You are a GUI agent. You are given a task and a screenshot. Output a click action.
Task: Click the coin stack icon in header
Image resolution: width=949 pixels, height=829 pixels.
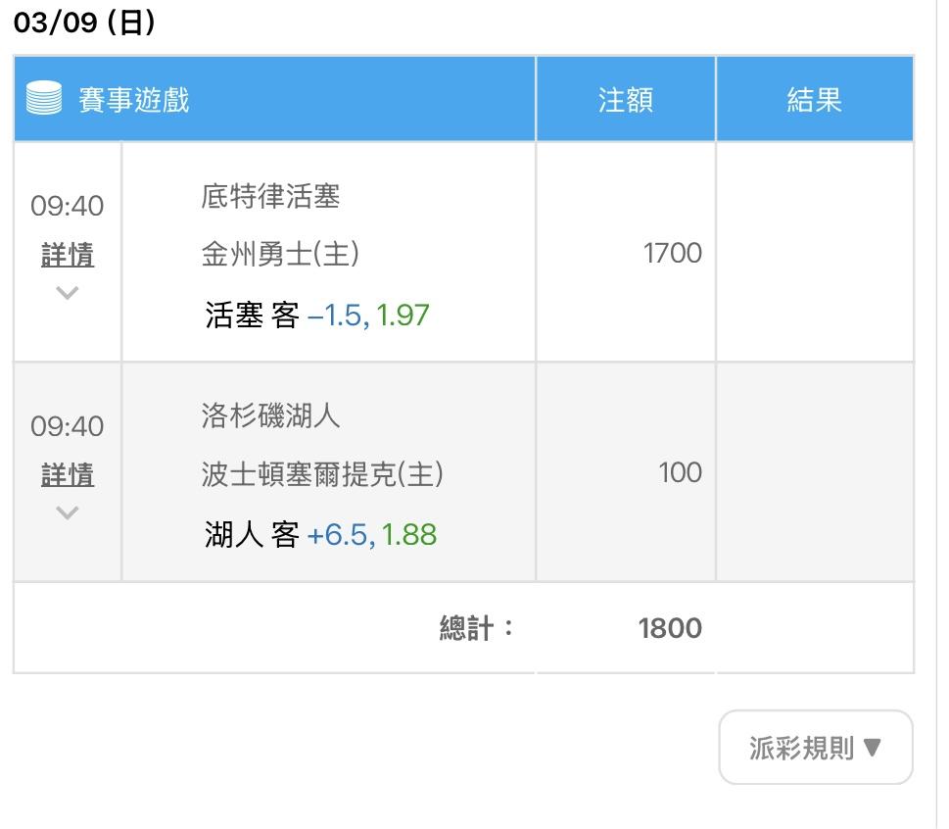pos(43,97)
